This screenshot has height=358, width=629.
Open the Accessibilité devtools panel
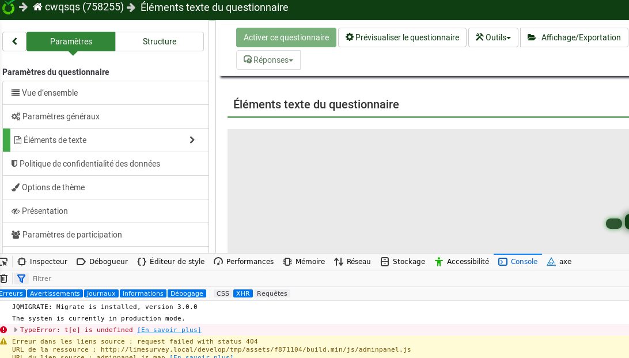pos(461,262)
